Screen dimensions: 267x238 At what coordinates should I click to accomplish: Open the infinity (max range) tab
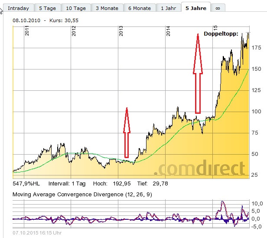pos(218,8)
